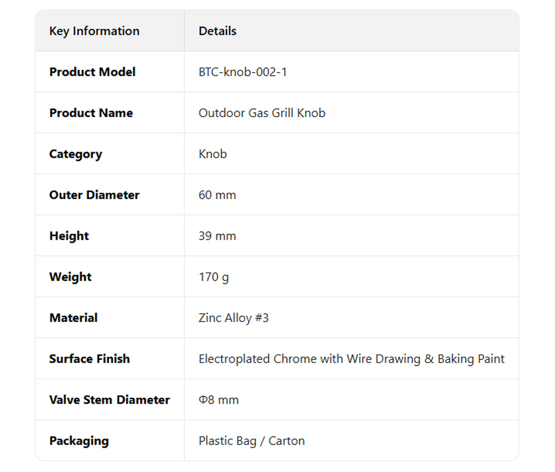This screenshot has height=472, width=555.
Task: Select the 39 mm height value
Action: click(217, 236)
